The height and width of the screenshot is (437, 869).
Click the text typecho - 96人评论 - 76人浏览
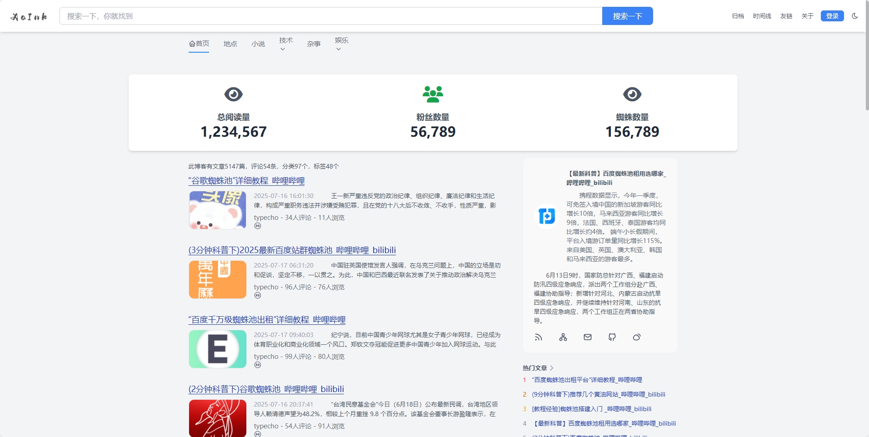[x=299, y=287]
